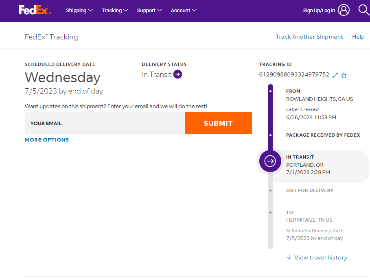This screenshot has width=370, height=279.
Task: Open View travel history
Action: (x=320, y=257)
